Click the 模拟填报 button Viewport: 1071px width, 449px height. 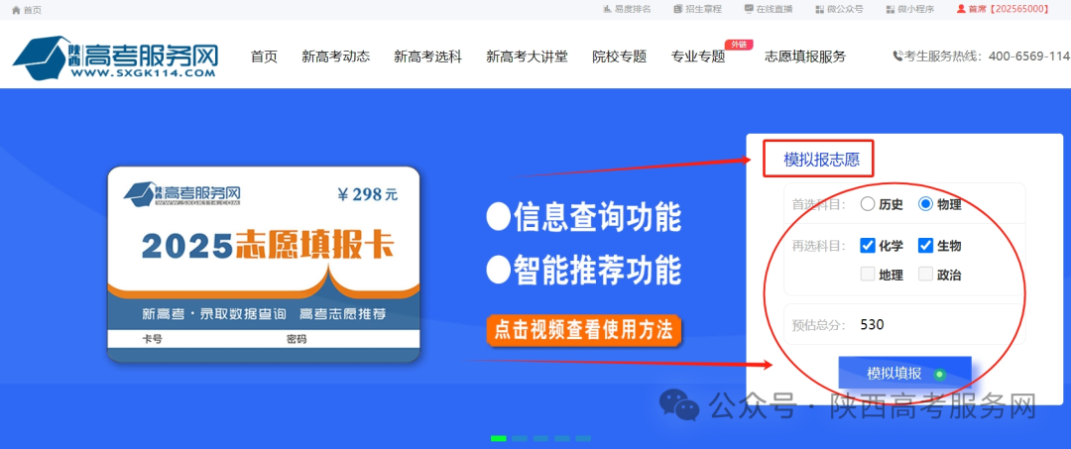tap(905, 374)
